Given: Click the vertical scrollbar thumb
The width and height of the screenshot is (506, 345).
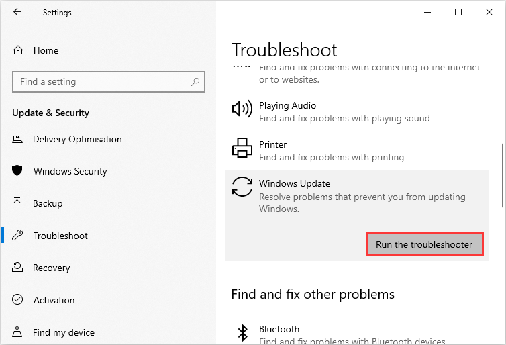Looking at the screenshot, I should (x=502, y=176).
